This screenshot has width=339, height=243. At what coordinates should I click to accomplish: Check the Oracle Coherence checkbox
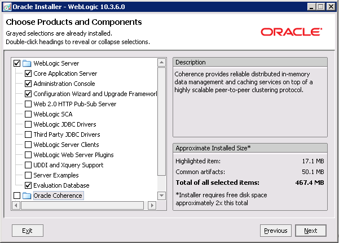(17, 196)
